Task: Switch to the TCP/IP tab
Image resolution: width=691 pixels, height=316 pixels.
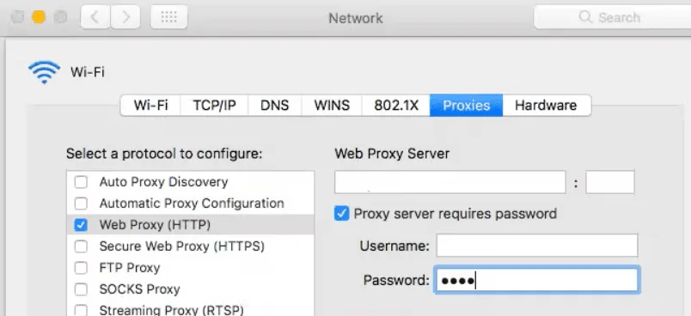Action: pyautogui.click(x=215, y=105)
